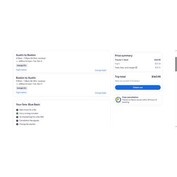Viewport: 177px width, 177px height.
Task: Click the blue Check out button
Action: 138,87
